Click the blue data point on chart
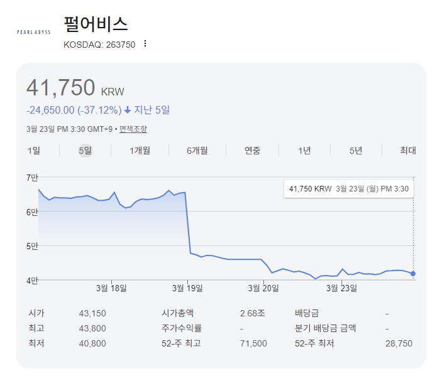The image size is (435, 376). [x=413, y=273]
